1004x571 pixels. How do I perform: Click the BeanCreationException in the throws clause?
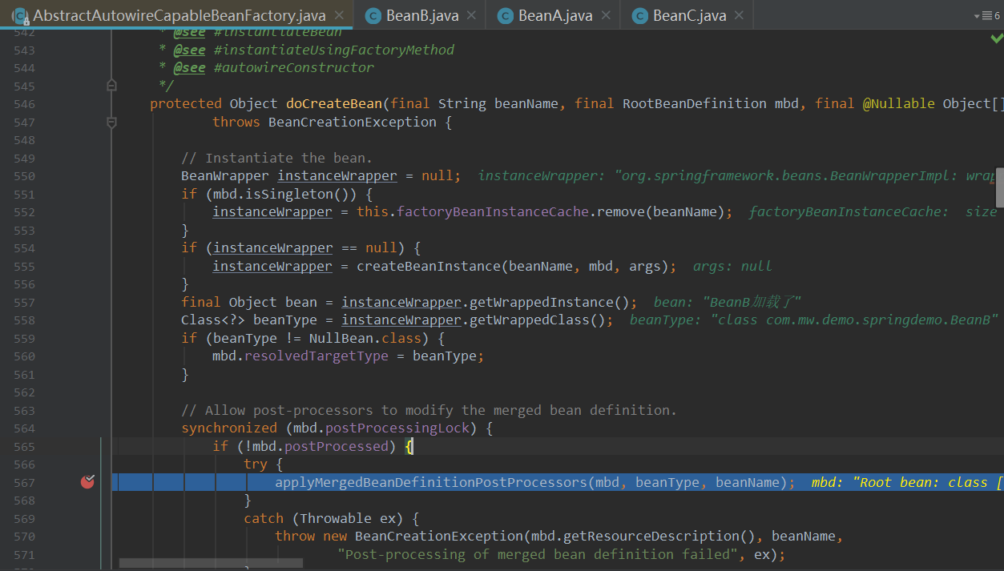(x=353, y=122)
